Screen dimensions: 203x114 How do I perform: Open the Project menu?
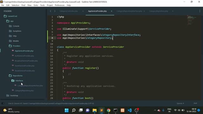(x=50, y=5)
